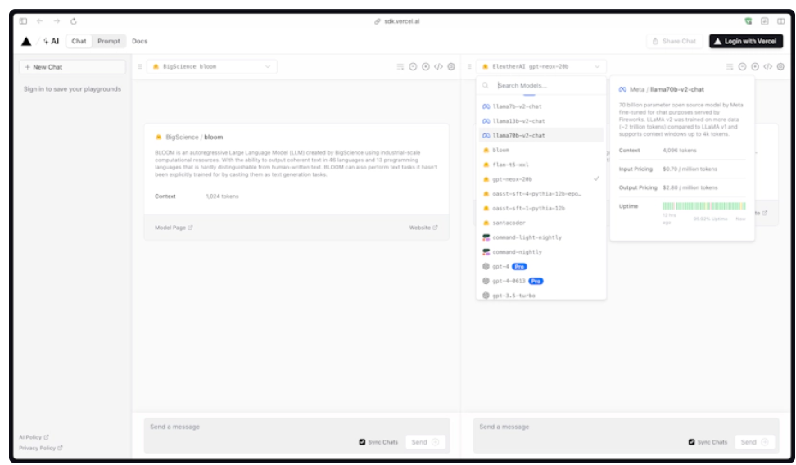Clear the bloom panel with its list icon
796x465 pixels.
pos(400,66)
